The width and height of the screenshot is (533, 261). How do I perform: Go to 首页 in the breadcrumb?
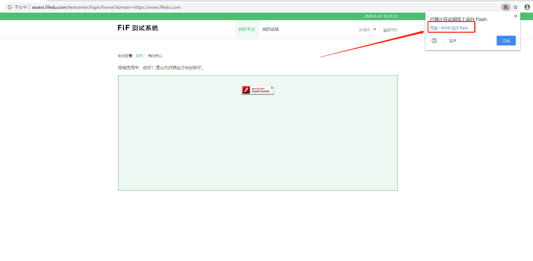coord(139,56)
